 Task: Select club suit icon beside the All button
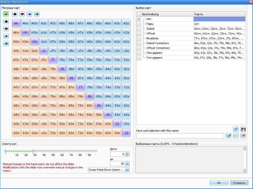coord(37,14)
